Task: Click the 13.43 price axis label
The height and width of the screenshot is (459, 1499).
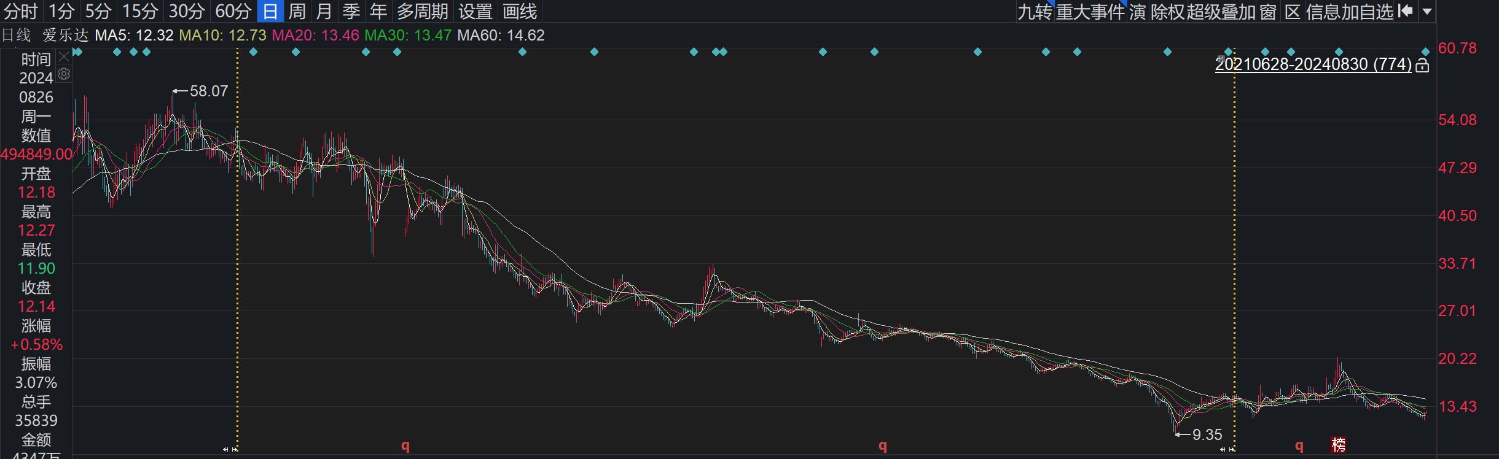Action: pos(1457,406)
